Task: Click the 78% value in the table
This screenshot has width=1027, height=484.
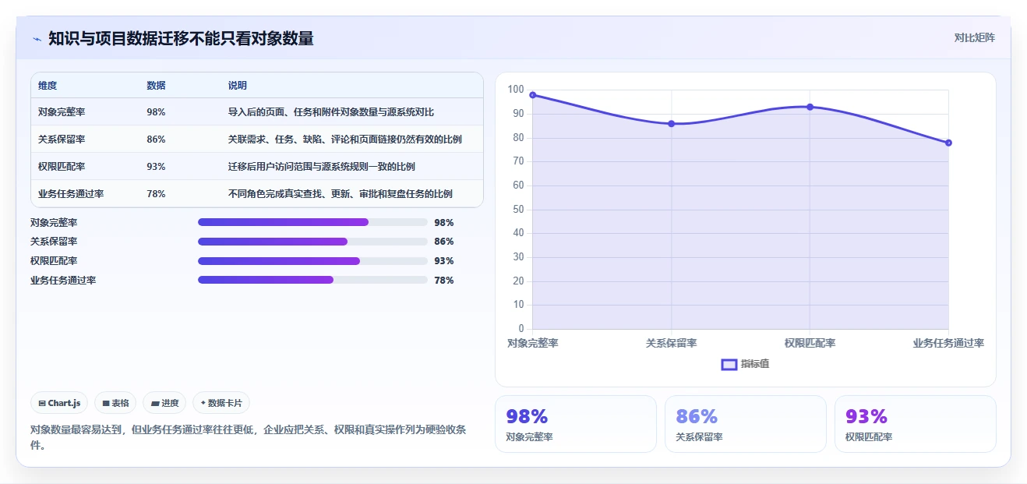Action: pyautogui.click(x=156, y=194)
